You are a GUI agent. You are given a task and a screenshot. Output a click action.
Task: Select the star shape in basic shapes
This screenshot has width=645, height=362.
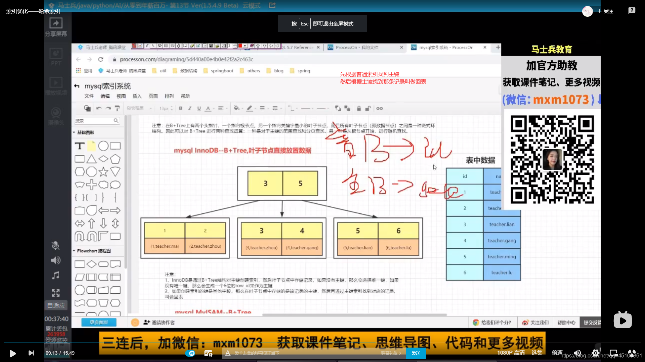tap(103, 172)
